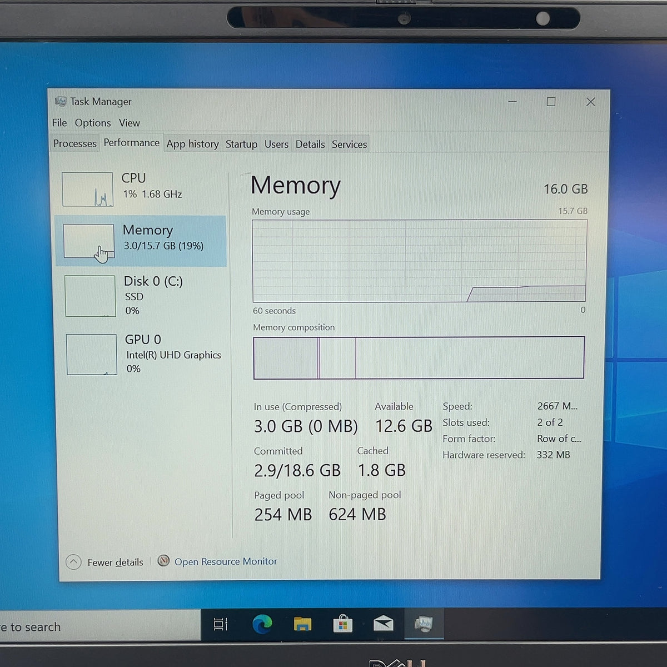Launch Microsoft Edge from the taskbar

(x=262, y=624)
